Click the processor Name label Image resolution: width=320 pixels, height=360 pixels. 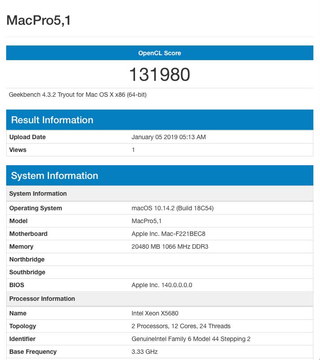pos(18,313)
